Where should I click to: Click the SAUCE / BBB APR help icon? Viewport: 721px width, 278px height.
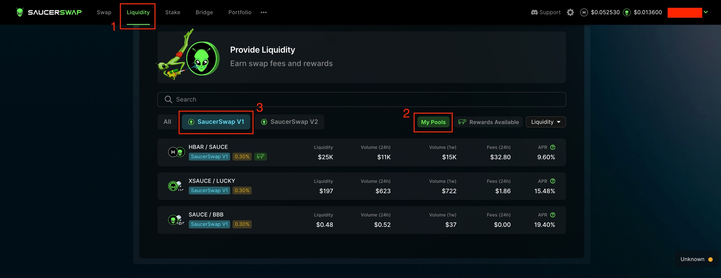click(x=553, y=215)
